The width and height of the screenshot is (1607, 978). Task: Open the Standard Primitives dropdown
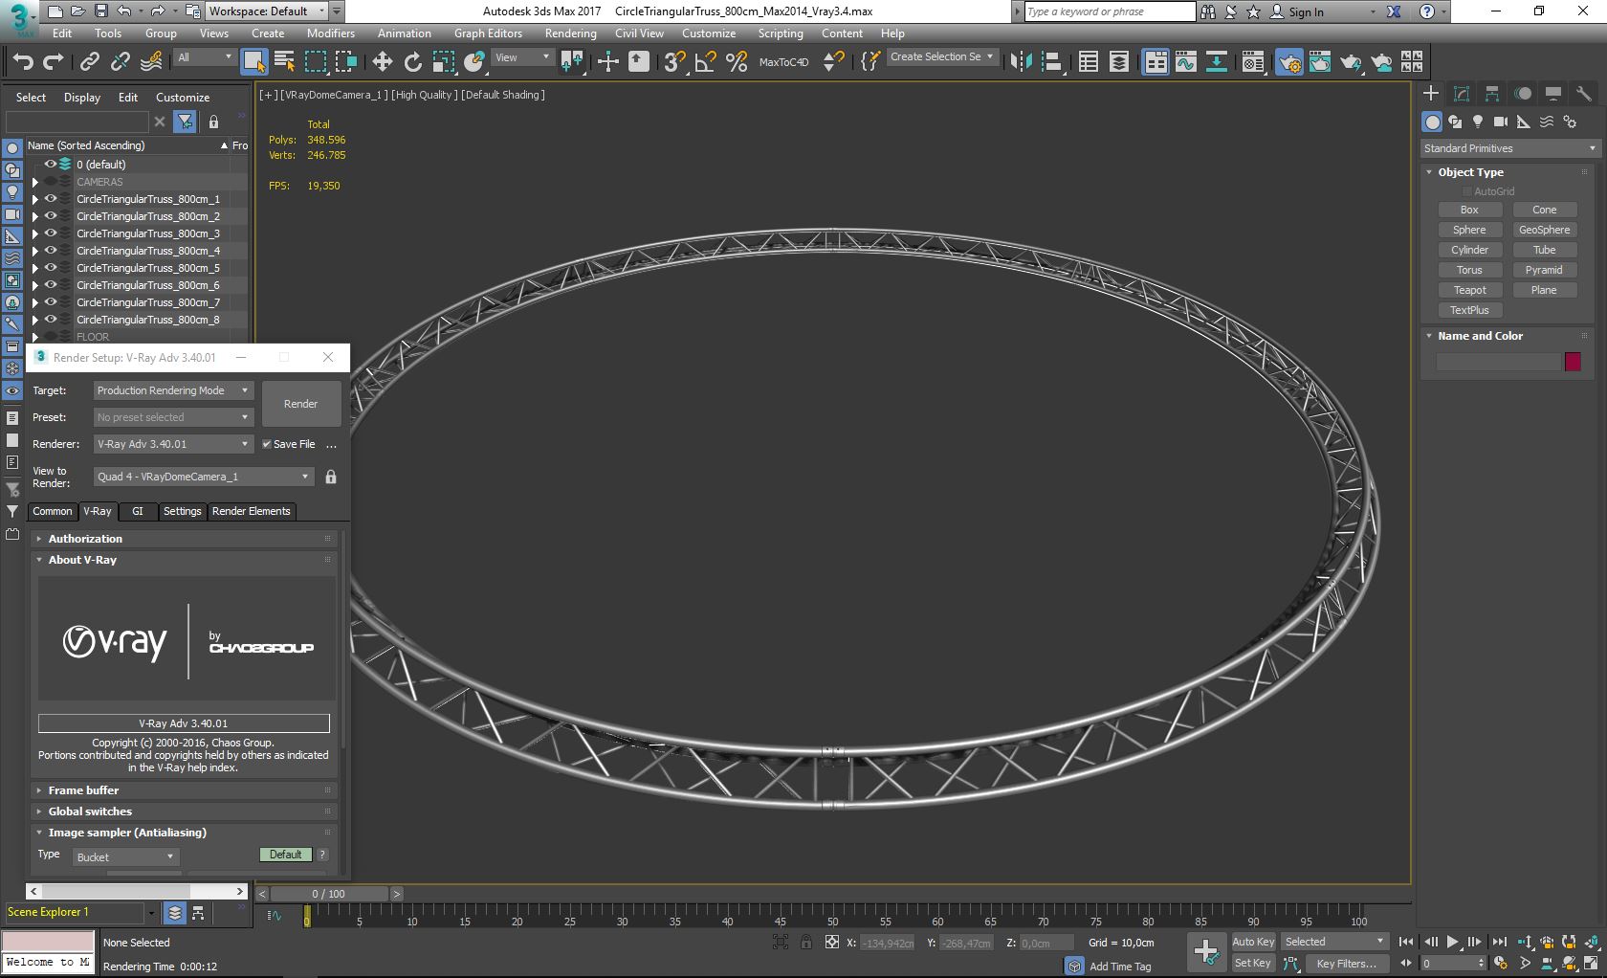pos(1508,148)
